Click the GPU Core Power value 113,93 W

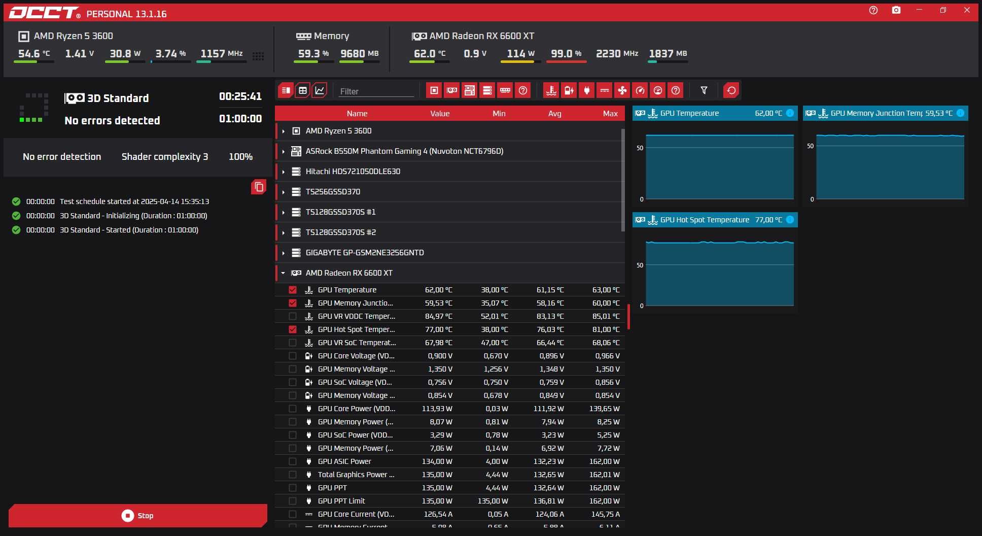pyautogui.click(x=437, y=409)
